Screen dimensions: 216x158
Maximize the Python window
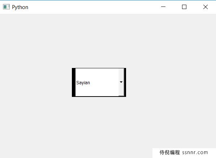(184, 7)
